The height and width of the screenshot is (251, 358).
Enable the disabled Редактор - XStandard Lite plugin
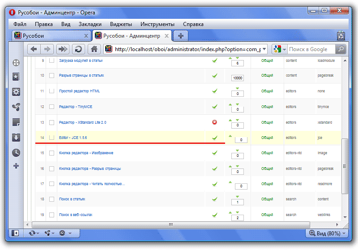click(215, 122)
